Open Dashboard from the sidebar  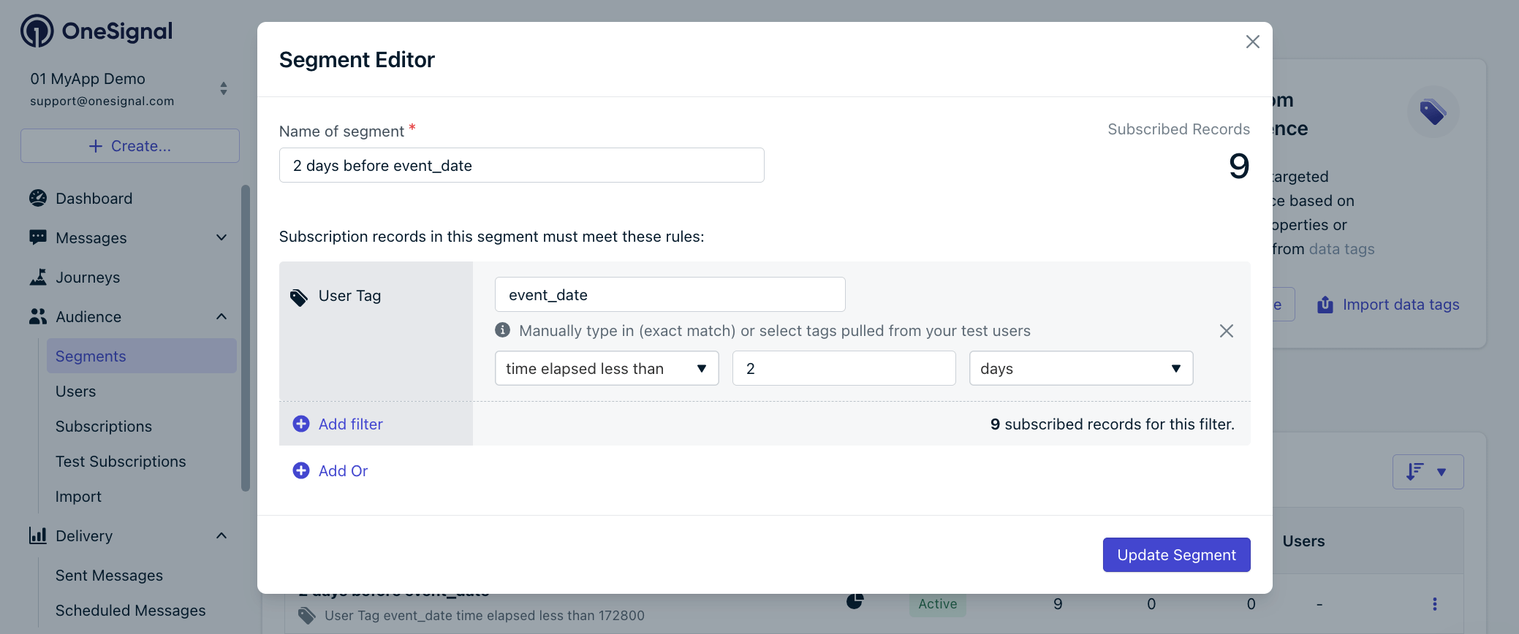pos(94,199)
